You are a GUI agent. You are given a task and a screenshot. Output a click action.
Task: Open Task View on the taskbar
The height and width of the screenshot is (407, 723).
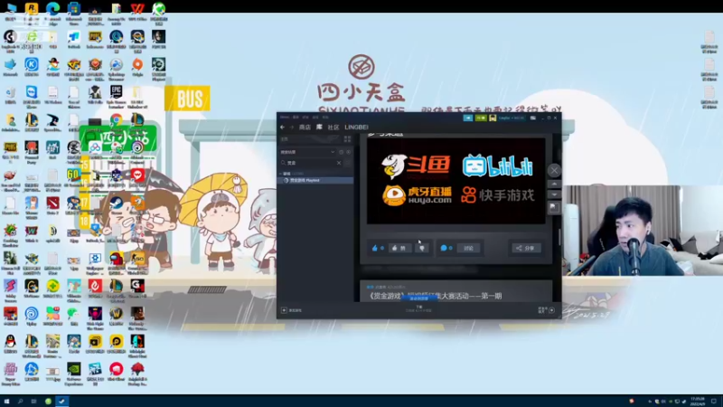tap(33, 402)
